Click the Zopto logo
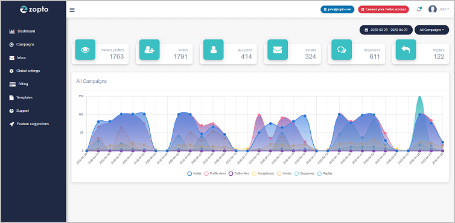455x223 pixels. pos(34,9)
